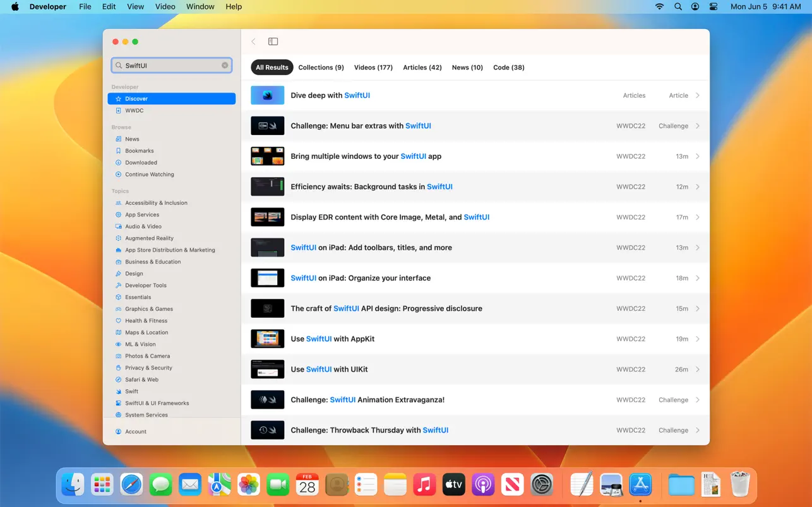Open Control Center in menu bar
Screen dimensions: 812x507
[x=713, y=6]
